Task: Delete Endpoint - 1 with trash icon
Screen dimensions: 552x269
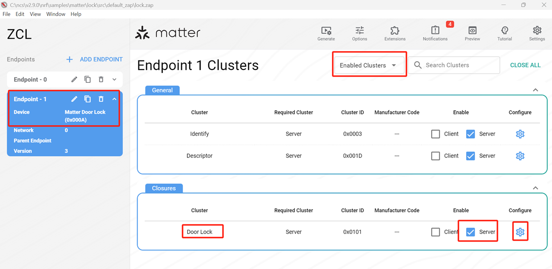Action: click(101, 99)
